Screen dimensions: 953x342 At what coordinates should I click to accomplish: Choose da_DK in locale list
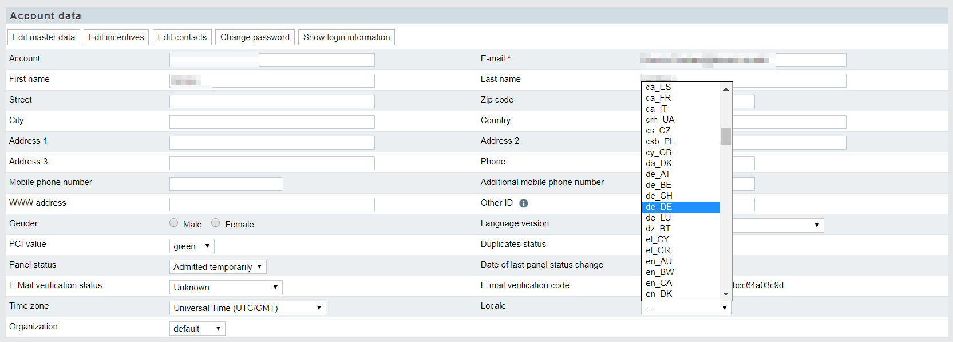click(681, 163)
